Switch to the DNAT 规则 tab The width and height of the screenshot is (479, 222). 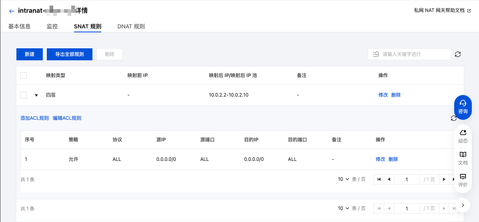tap(131, 27)
